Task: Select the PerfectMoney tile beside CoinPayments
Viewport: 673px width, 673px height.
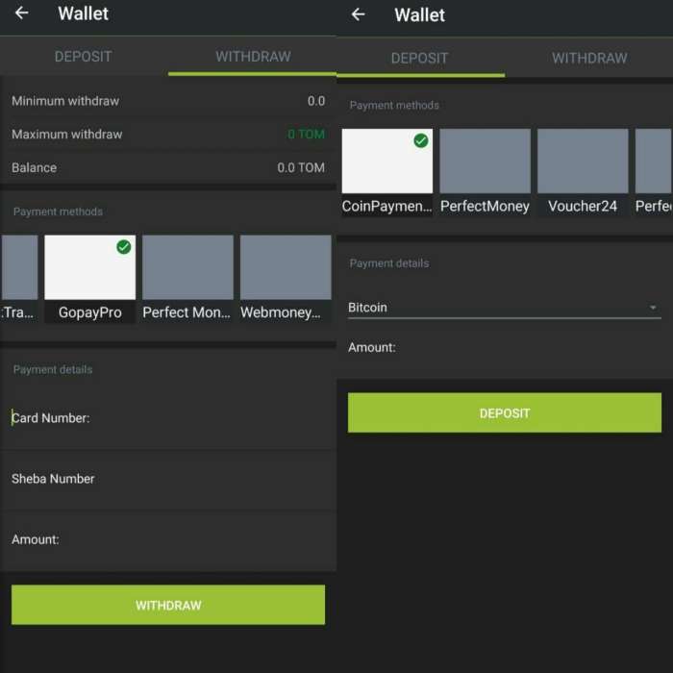Action: pos(485,173)
